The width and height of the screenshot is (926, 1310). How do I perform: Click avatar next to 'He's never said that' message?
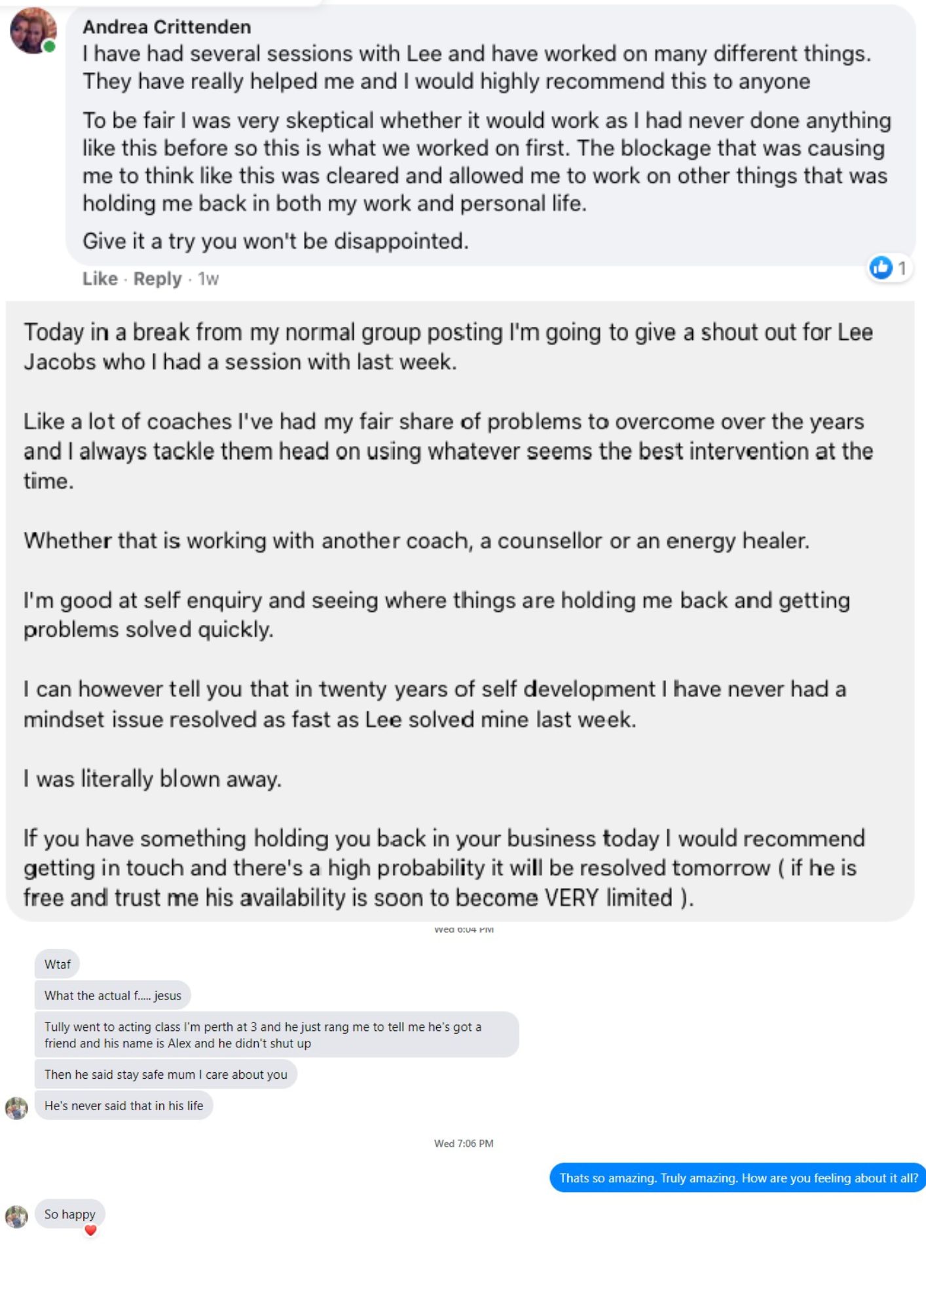click(x=16, y=1108)
